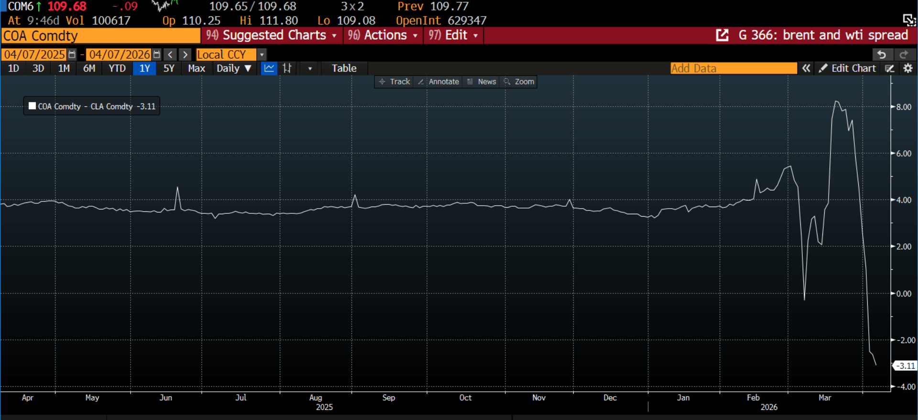Toggle Annotate mode on the chart
Viewport: 918px width, 420px height.
tap(438, 82)
